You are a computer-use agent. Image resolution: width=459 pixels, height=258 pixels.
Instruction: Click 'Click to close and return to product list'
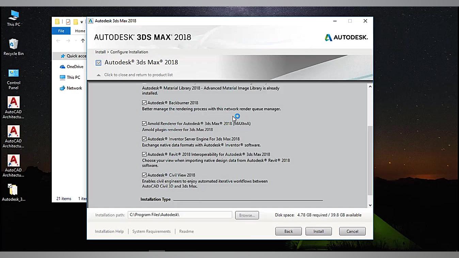tap(138, 75)
